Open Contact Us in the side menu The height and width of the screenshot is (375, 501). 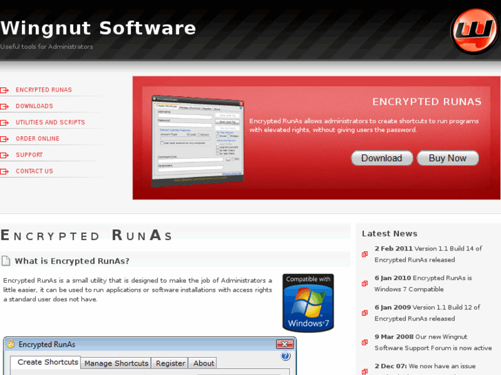point(34,171)
